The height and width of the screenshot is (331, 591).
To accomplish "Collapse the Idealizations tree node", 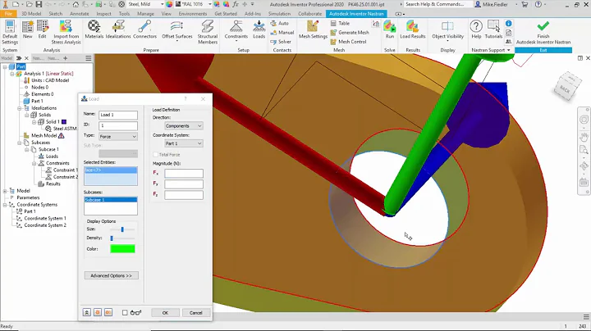I will pos(19,108).
